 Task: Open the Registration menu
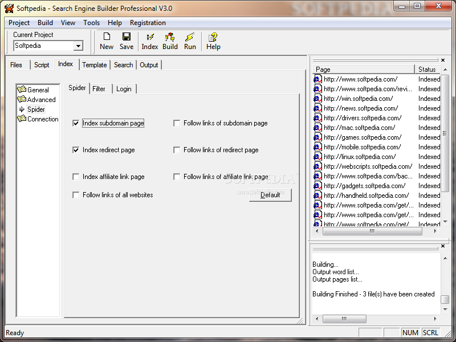pos(148,23)
